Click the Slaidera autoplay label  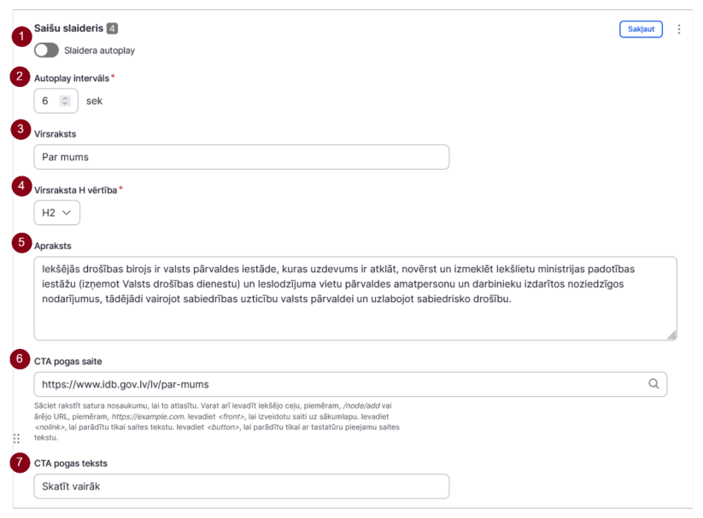[99, 50]
